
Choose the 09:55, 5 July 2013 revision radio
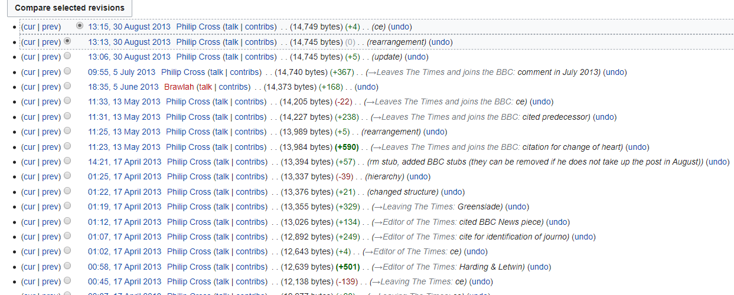click(67, 71)
